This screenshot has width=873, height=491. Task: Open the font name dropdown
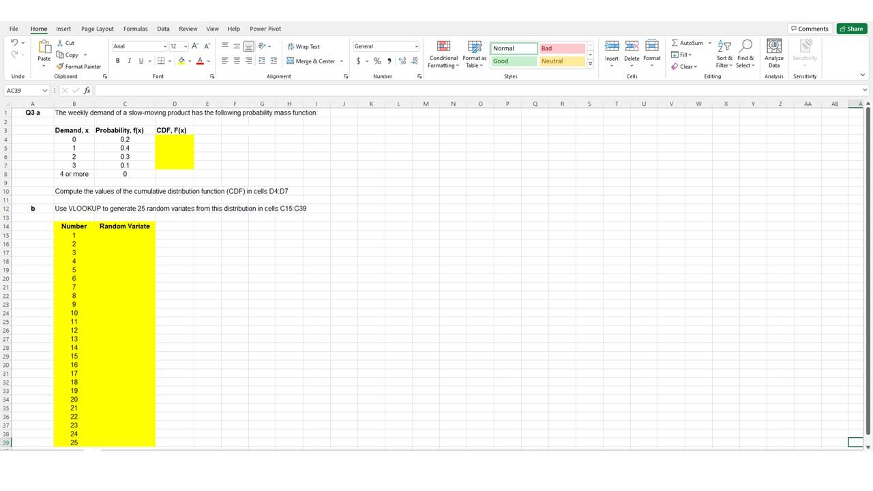[165, 46]
